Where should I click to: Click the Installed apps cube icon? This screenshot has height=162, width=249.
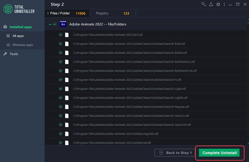(5, 27)
